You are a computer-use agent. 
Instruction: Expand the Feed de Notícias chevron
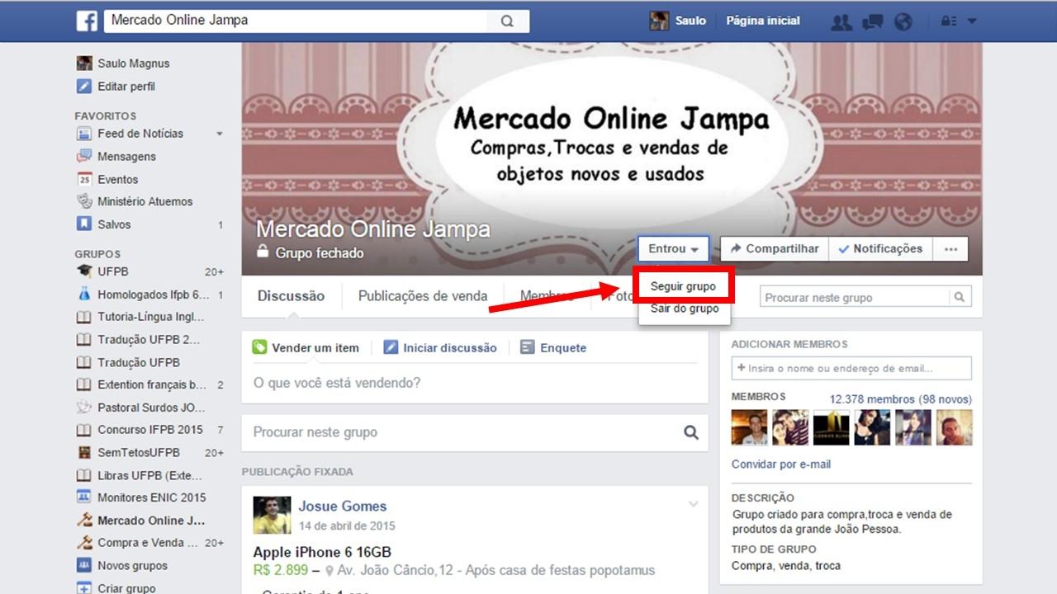pyautogui.click(x=220, y=134)
